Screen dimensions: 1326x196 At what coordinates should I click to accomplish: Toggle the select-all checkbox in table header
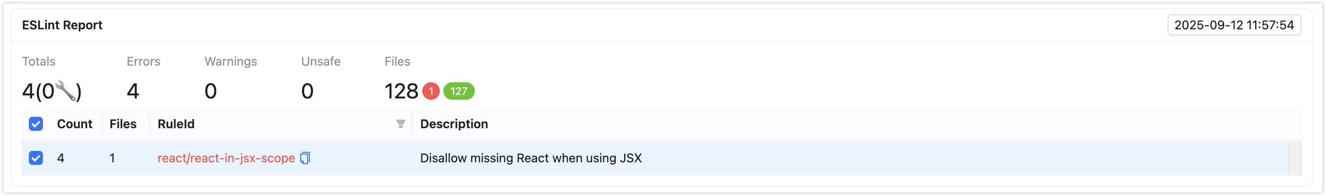coord(36,124)
